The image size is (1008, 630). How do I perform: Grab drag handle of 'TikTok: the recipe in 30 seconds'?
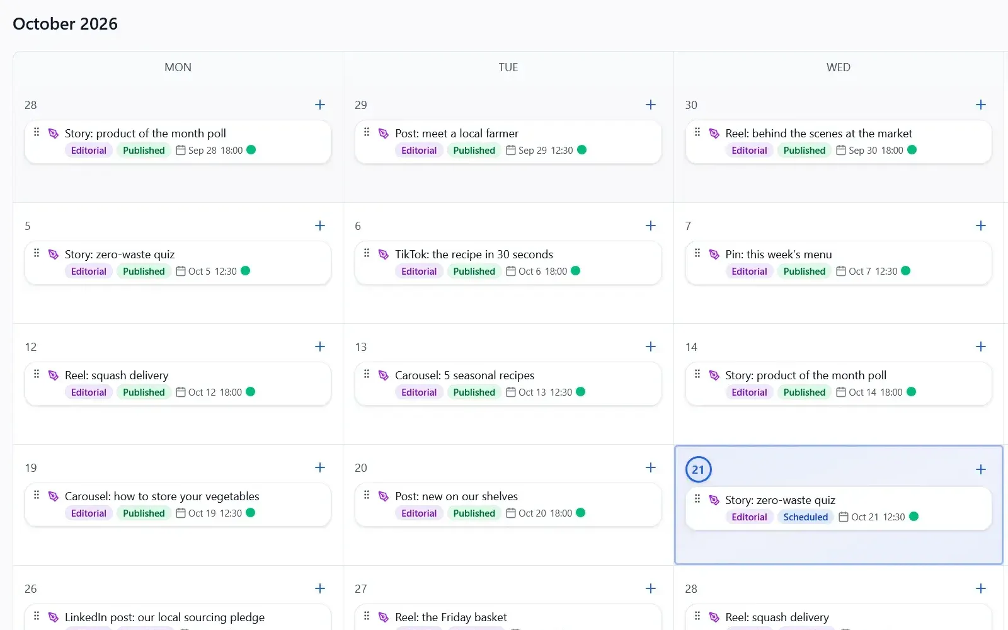367,253
